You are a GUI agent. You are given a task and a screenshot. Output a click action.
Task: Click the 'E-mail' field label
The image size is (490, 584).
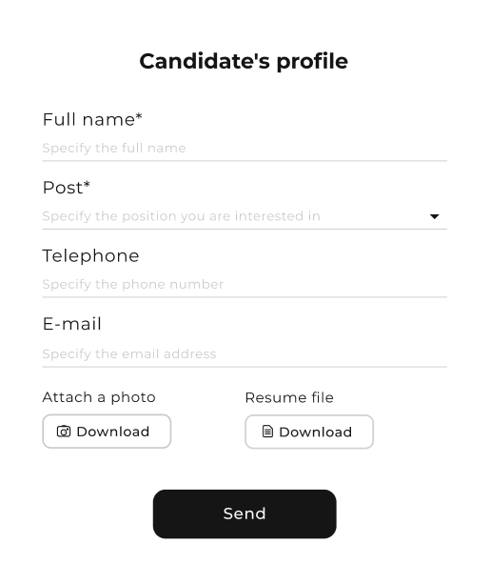pyautogui.click(x=71, y=324)
